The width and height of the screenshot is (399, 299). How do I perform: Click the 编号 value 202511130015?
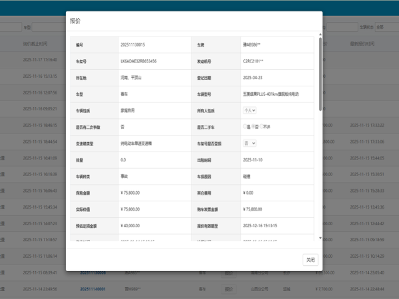(133, 45)
